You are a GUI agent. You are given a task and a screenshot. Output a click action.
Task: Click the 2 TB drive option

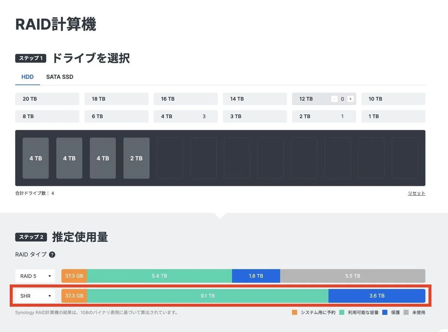[324, 116]
